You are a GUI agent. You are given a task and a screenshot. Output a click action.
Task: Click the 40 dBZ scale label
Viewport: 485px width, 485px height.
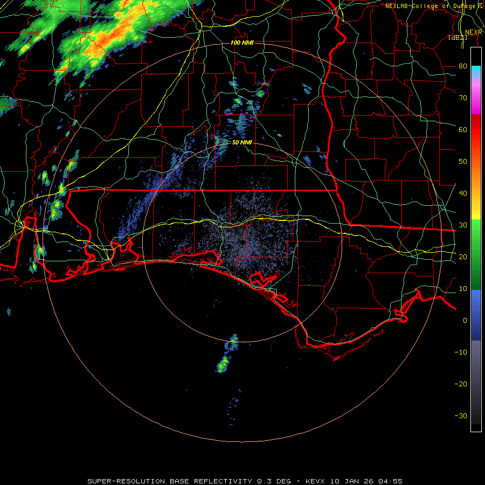tap(463, 193)
